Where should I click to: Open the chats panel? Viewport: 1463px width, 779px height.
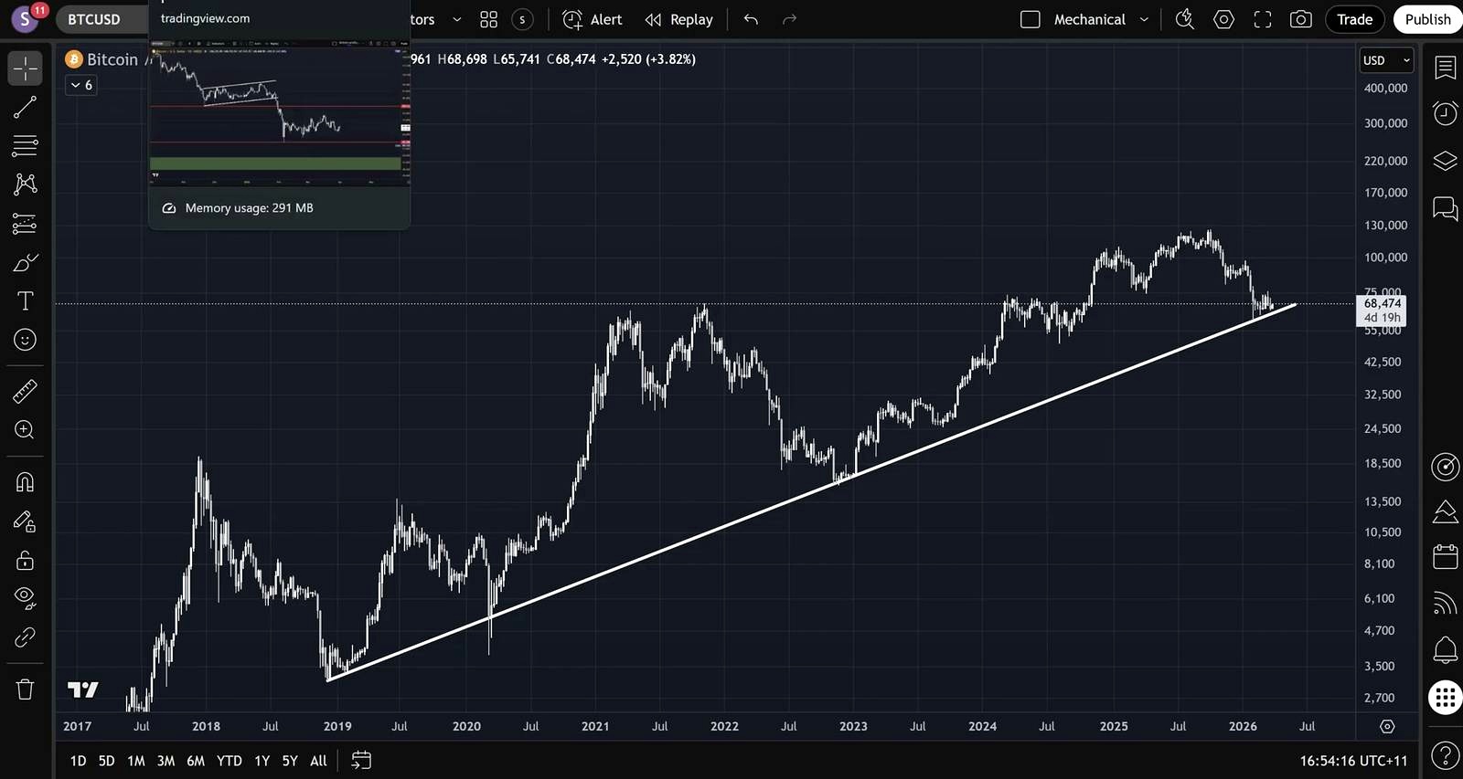click(1445, 209)
